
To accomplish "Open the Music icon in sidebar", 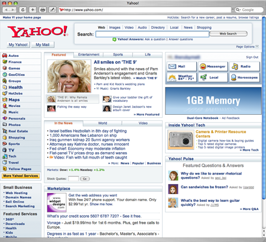I will pos(5,112).
